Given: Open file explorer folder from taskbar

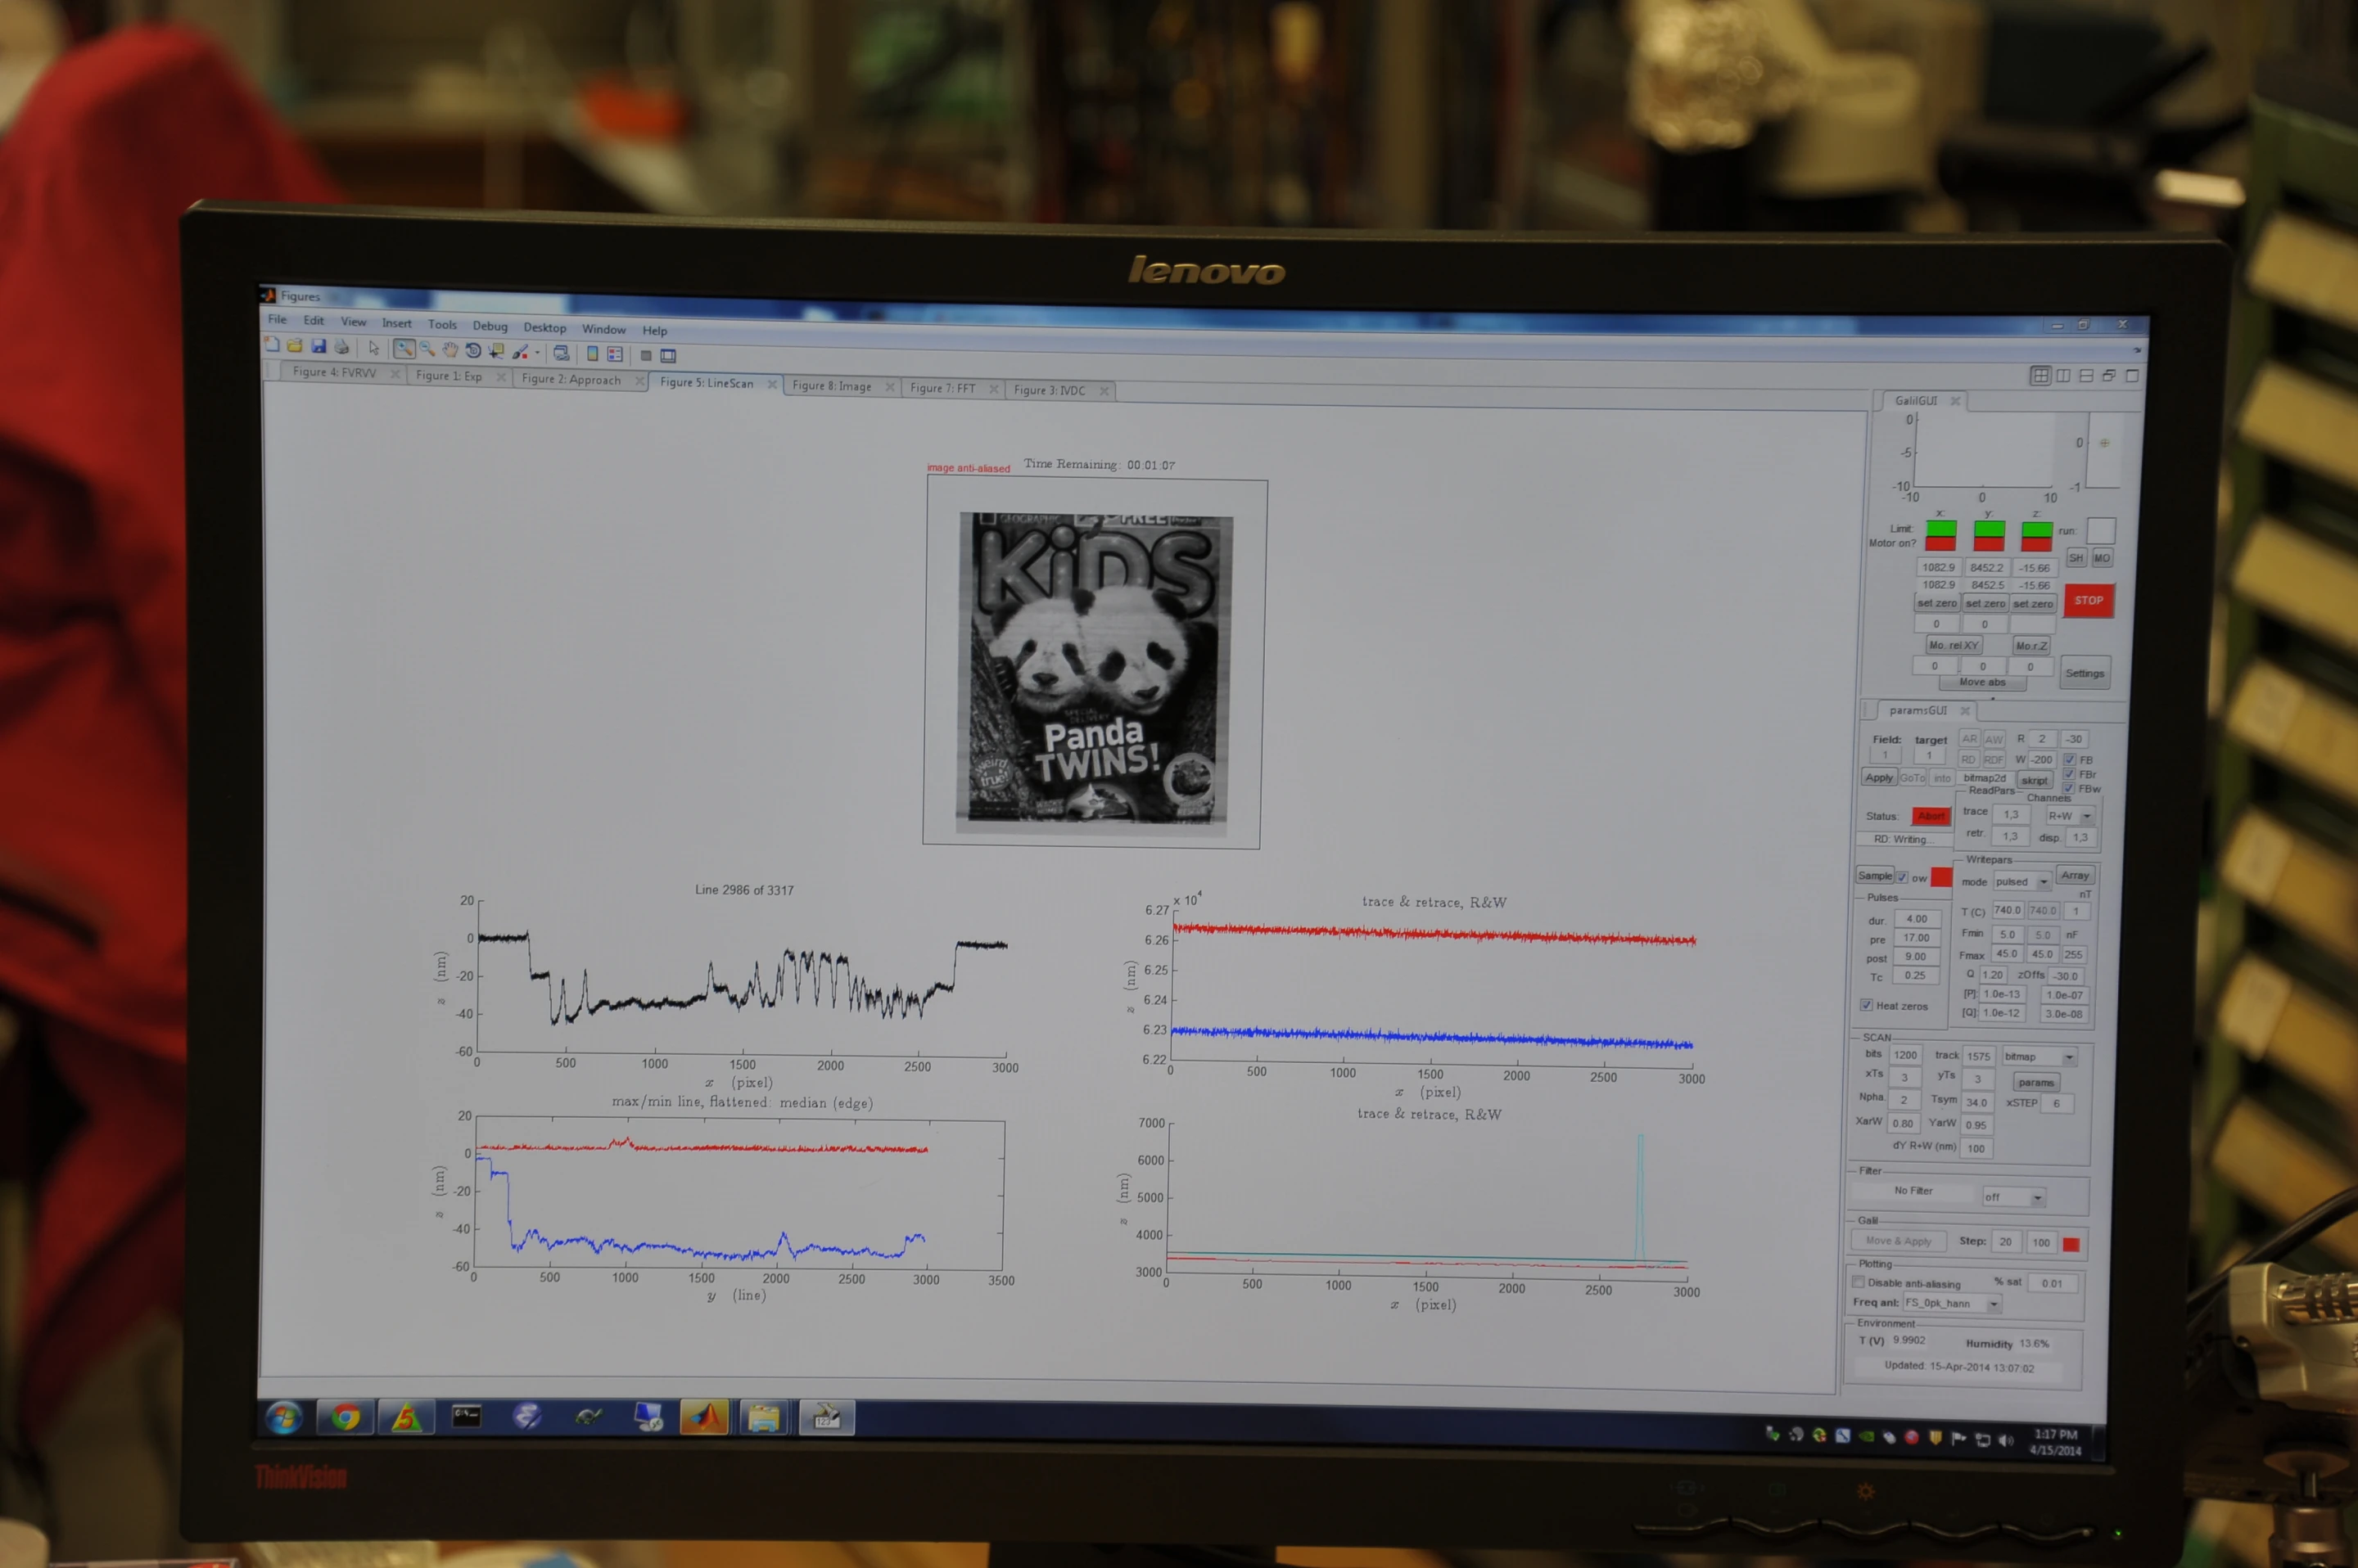Looking at the screenshot, I should 765,1418.
